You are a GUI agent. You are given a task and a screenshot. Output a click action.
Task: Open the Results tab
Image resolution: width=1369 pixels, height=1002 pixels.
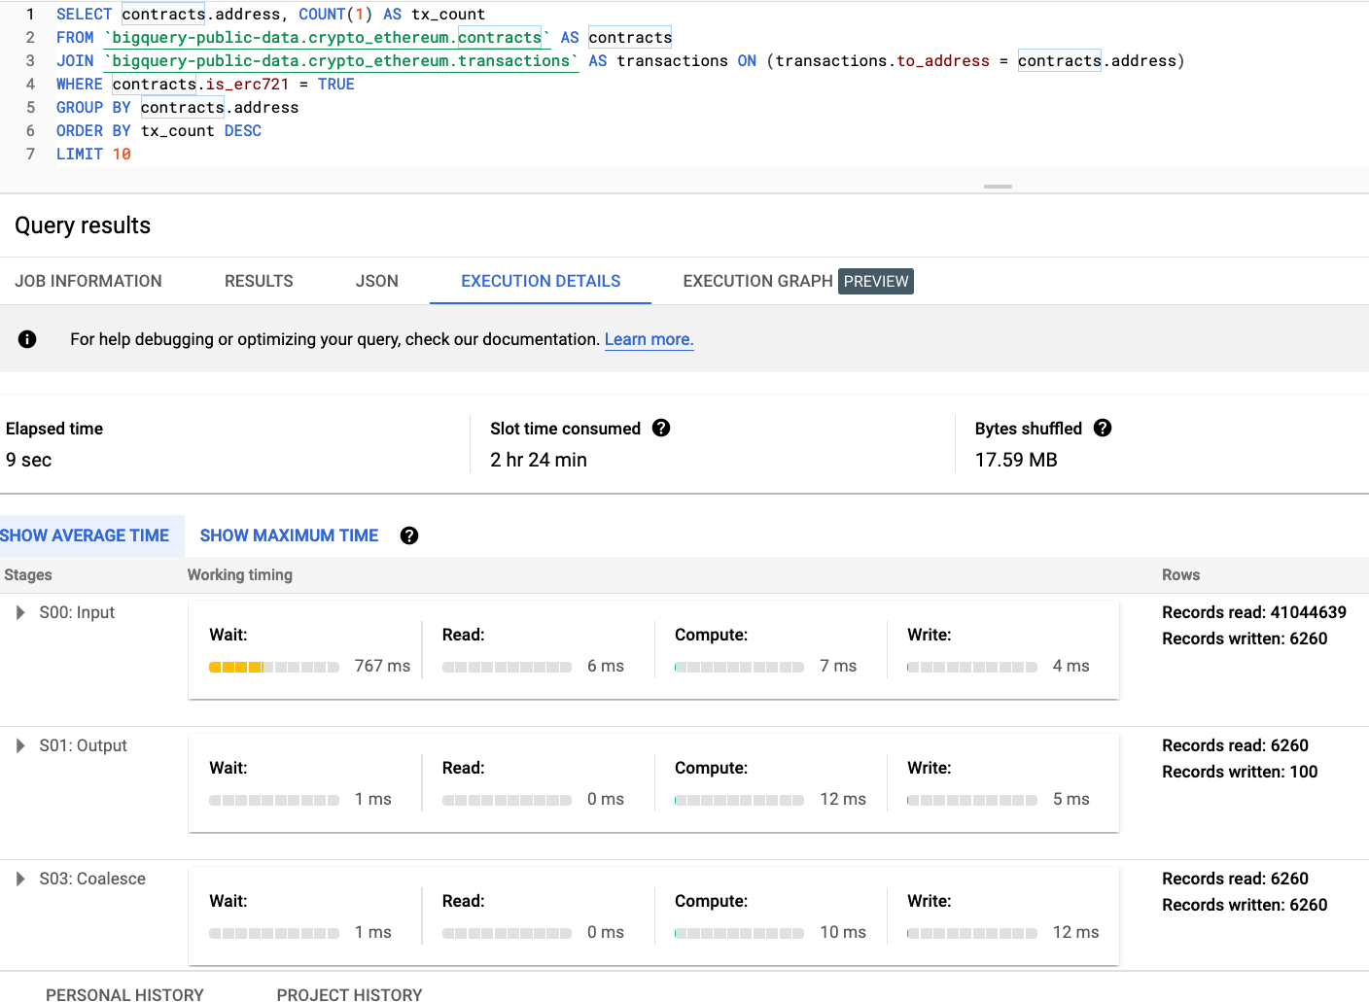coord(259,281)
